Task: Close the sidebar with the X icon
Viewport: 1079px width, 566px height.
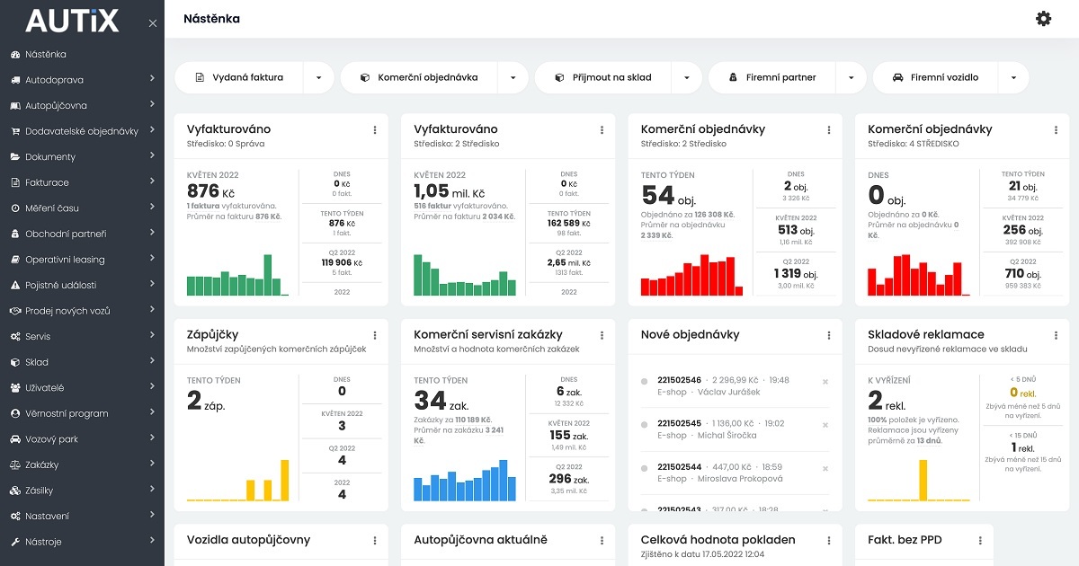Action: click(153, 23)
